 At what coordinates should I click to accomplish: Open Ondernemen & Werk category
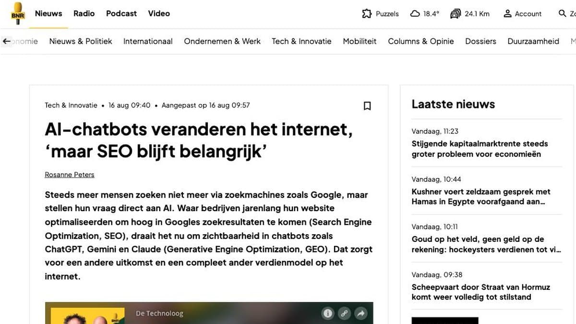[222, 41]
